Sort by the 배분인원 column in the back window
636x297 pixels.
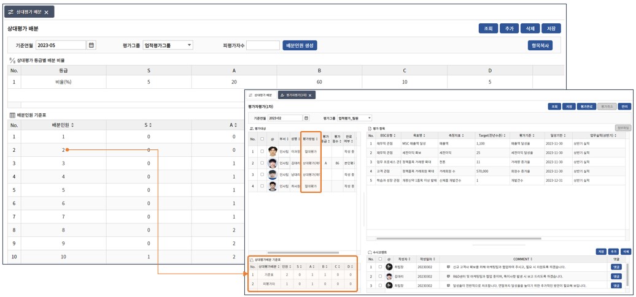click(72, 126)
